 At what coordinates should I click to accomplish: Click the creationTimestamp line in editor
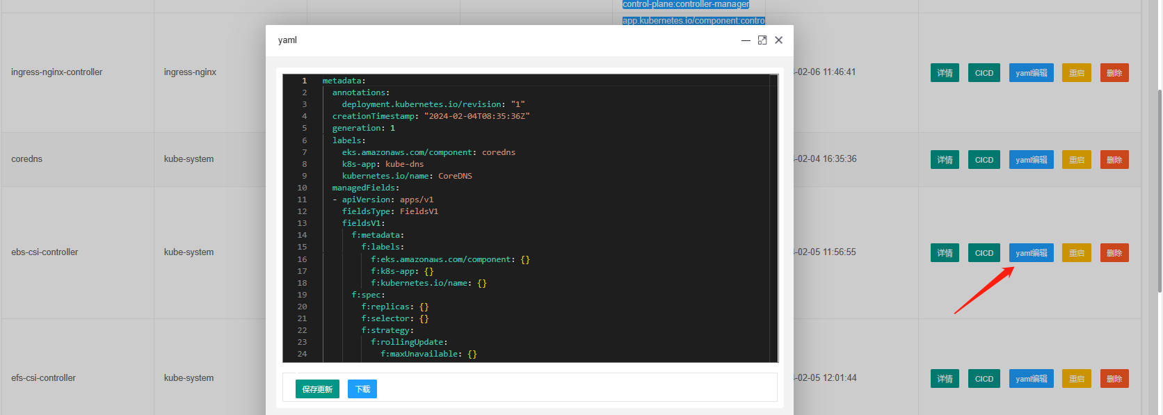pos(431,116)
